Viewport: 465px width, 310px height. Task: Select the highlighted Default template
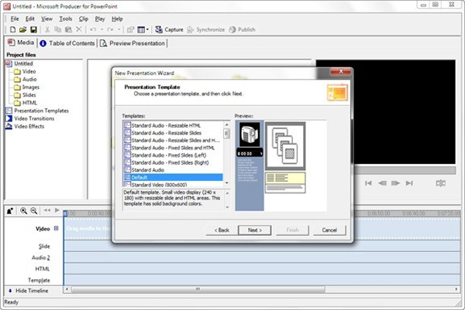173,177
